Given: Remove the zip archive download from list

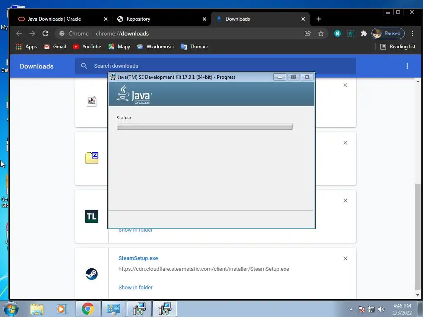Looking at the screenshot, I should pyautogui.click(x=345, y=143).
